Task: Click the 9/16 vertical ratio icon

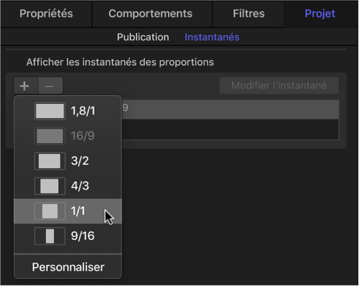Action: tap(50, 236)
